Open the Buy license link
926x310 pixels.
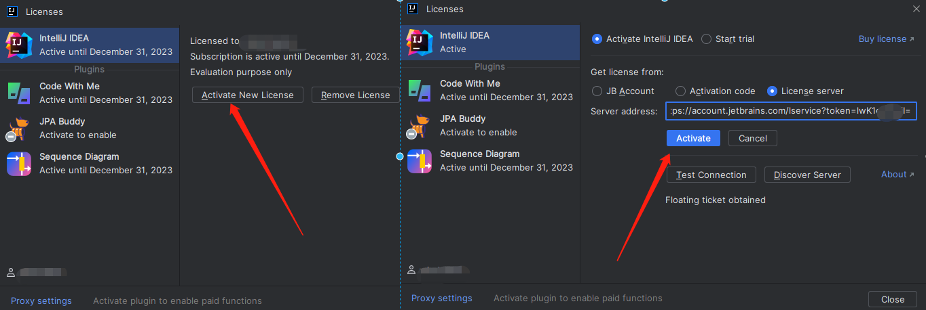[x=886, y=39]
